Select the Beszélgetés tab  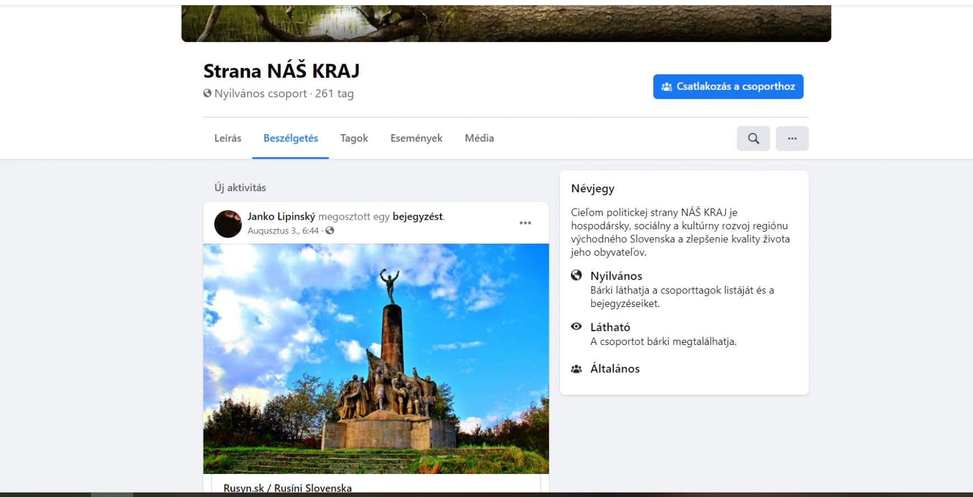point(291,138)
